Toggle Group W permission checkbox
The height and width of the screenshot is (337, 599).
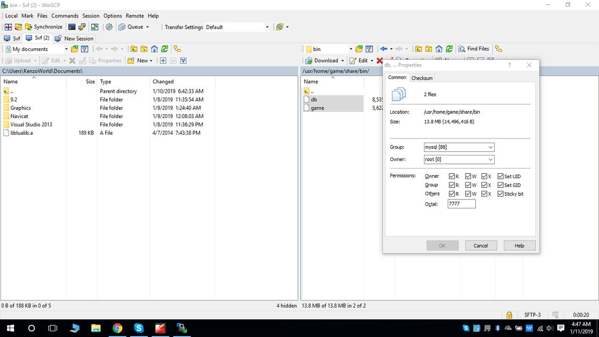(468, 185)
